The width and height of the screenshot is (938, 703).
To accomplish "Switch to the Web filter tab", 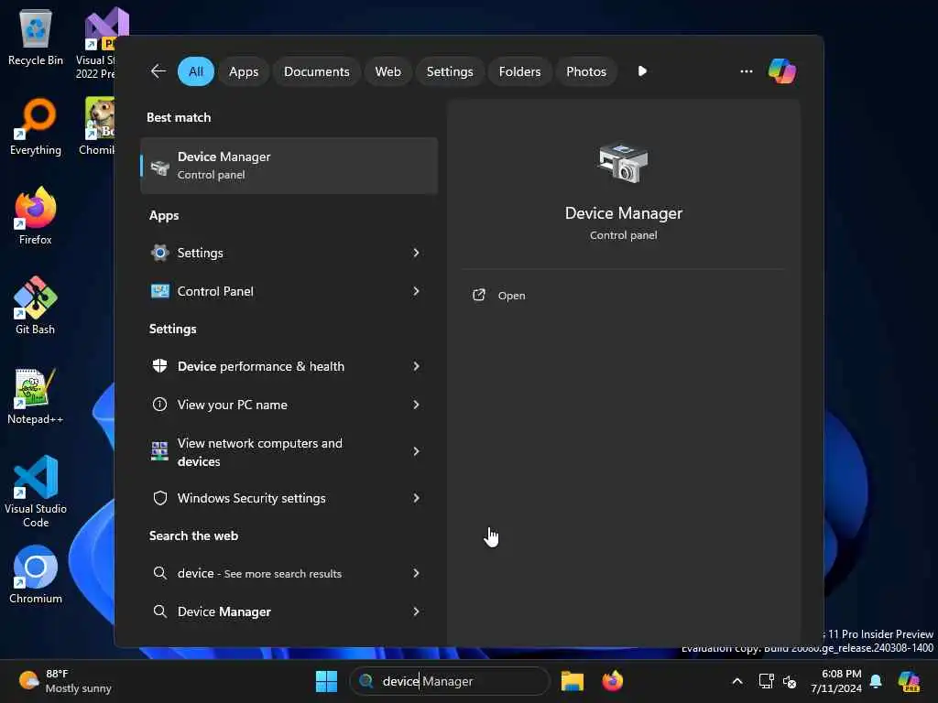I will pos(387,71).
